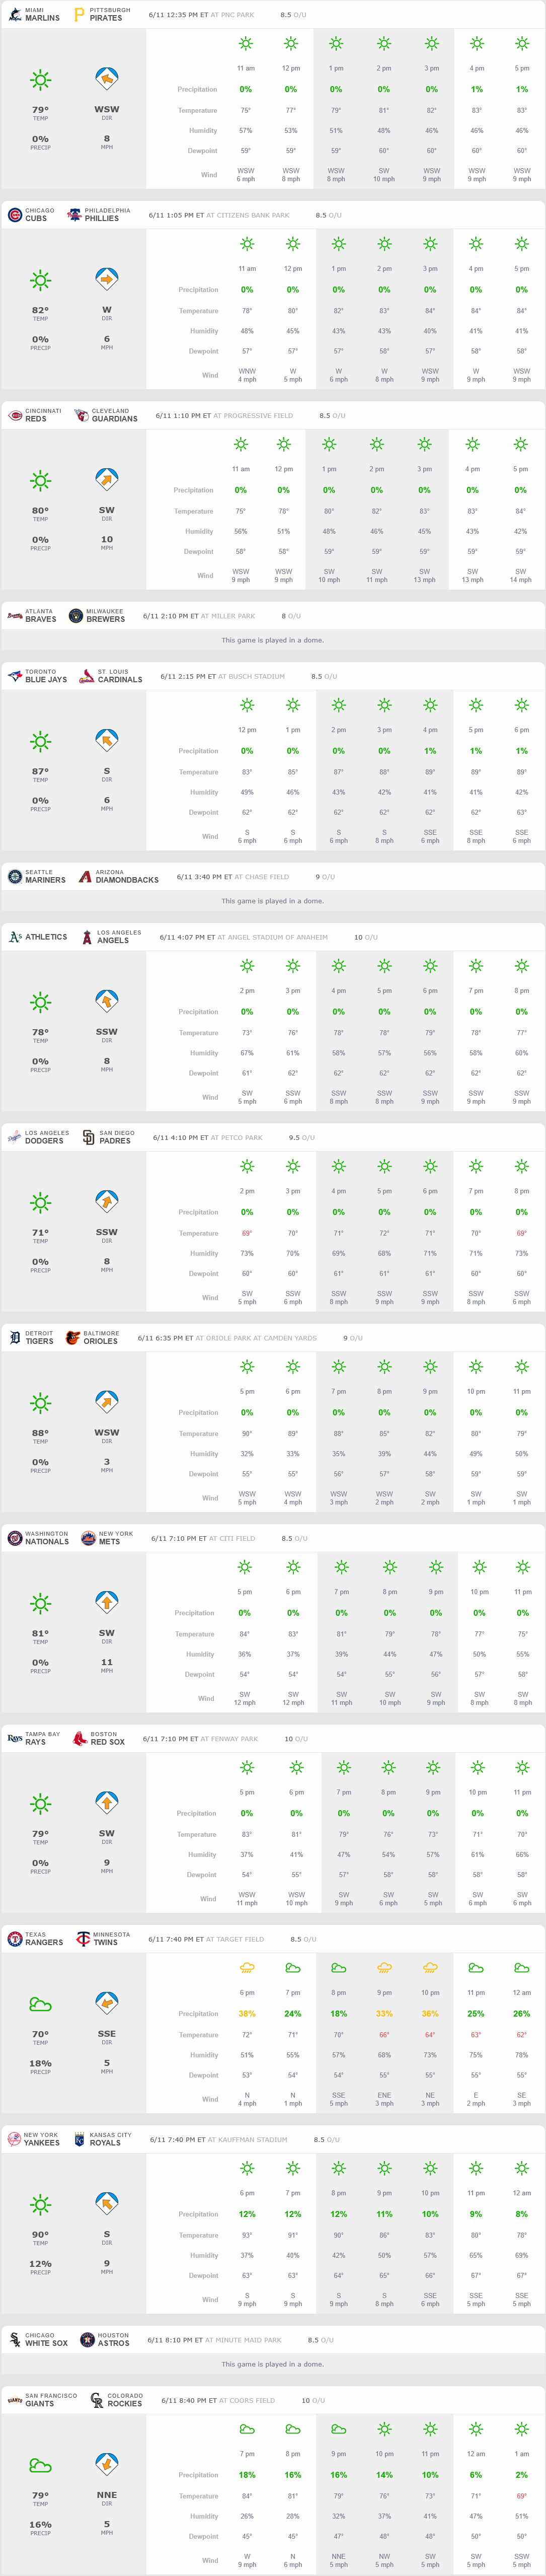This screenshot has height=2576, width=546.
Task: Click the 6 pm rain icon for Rangers-Twins
Action: (x=247, y=1968)
